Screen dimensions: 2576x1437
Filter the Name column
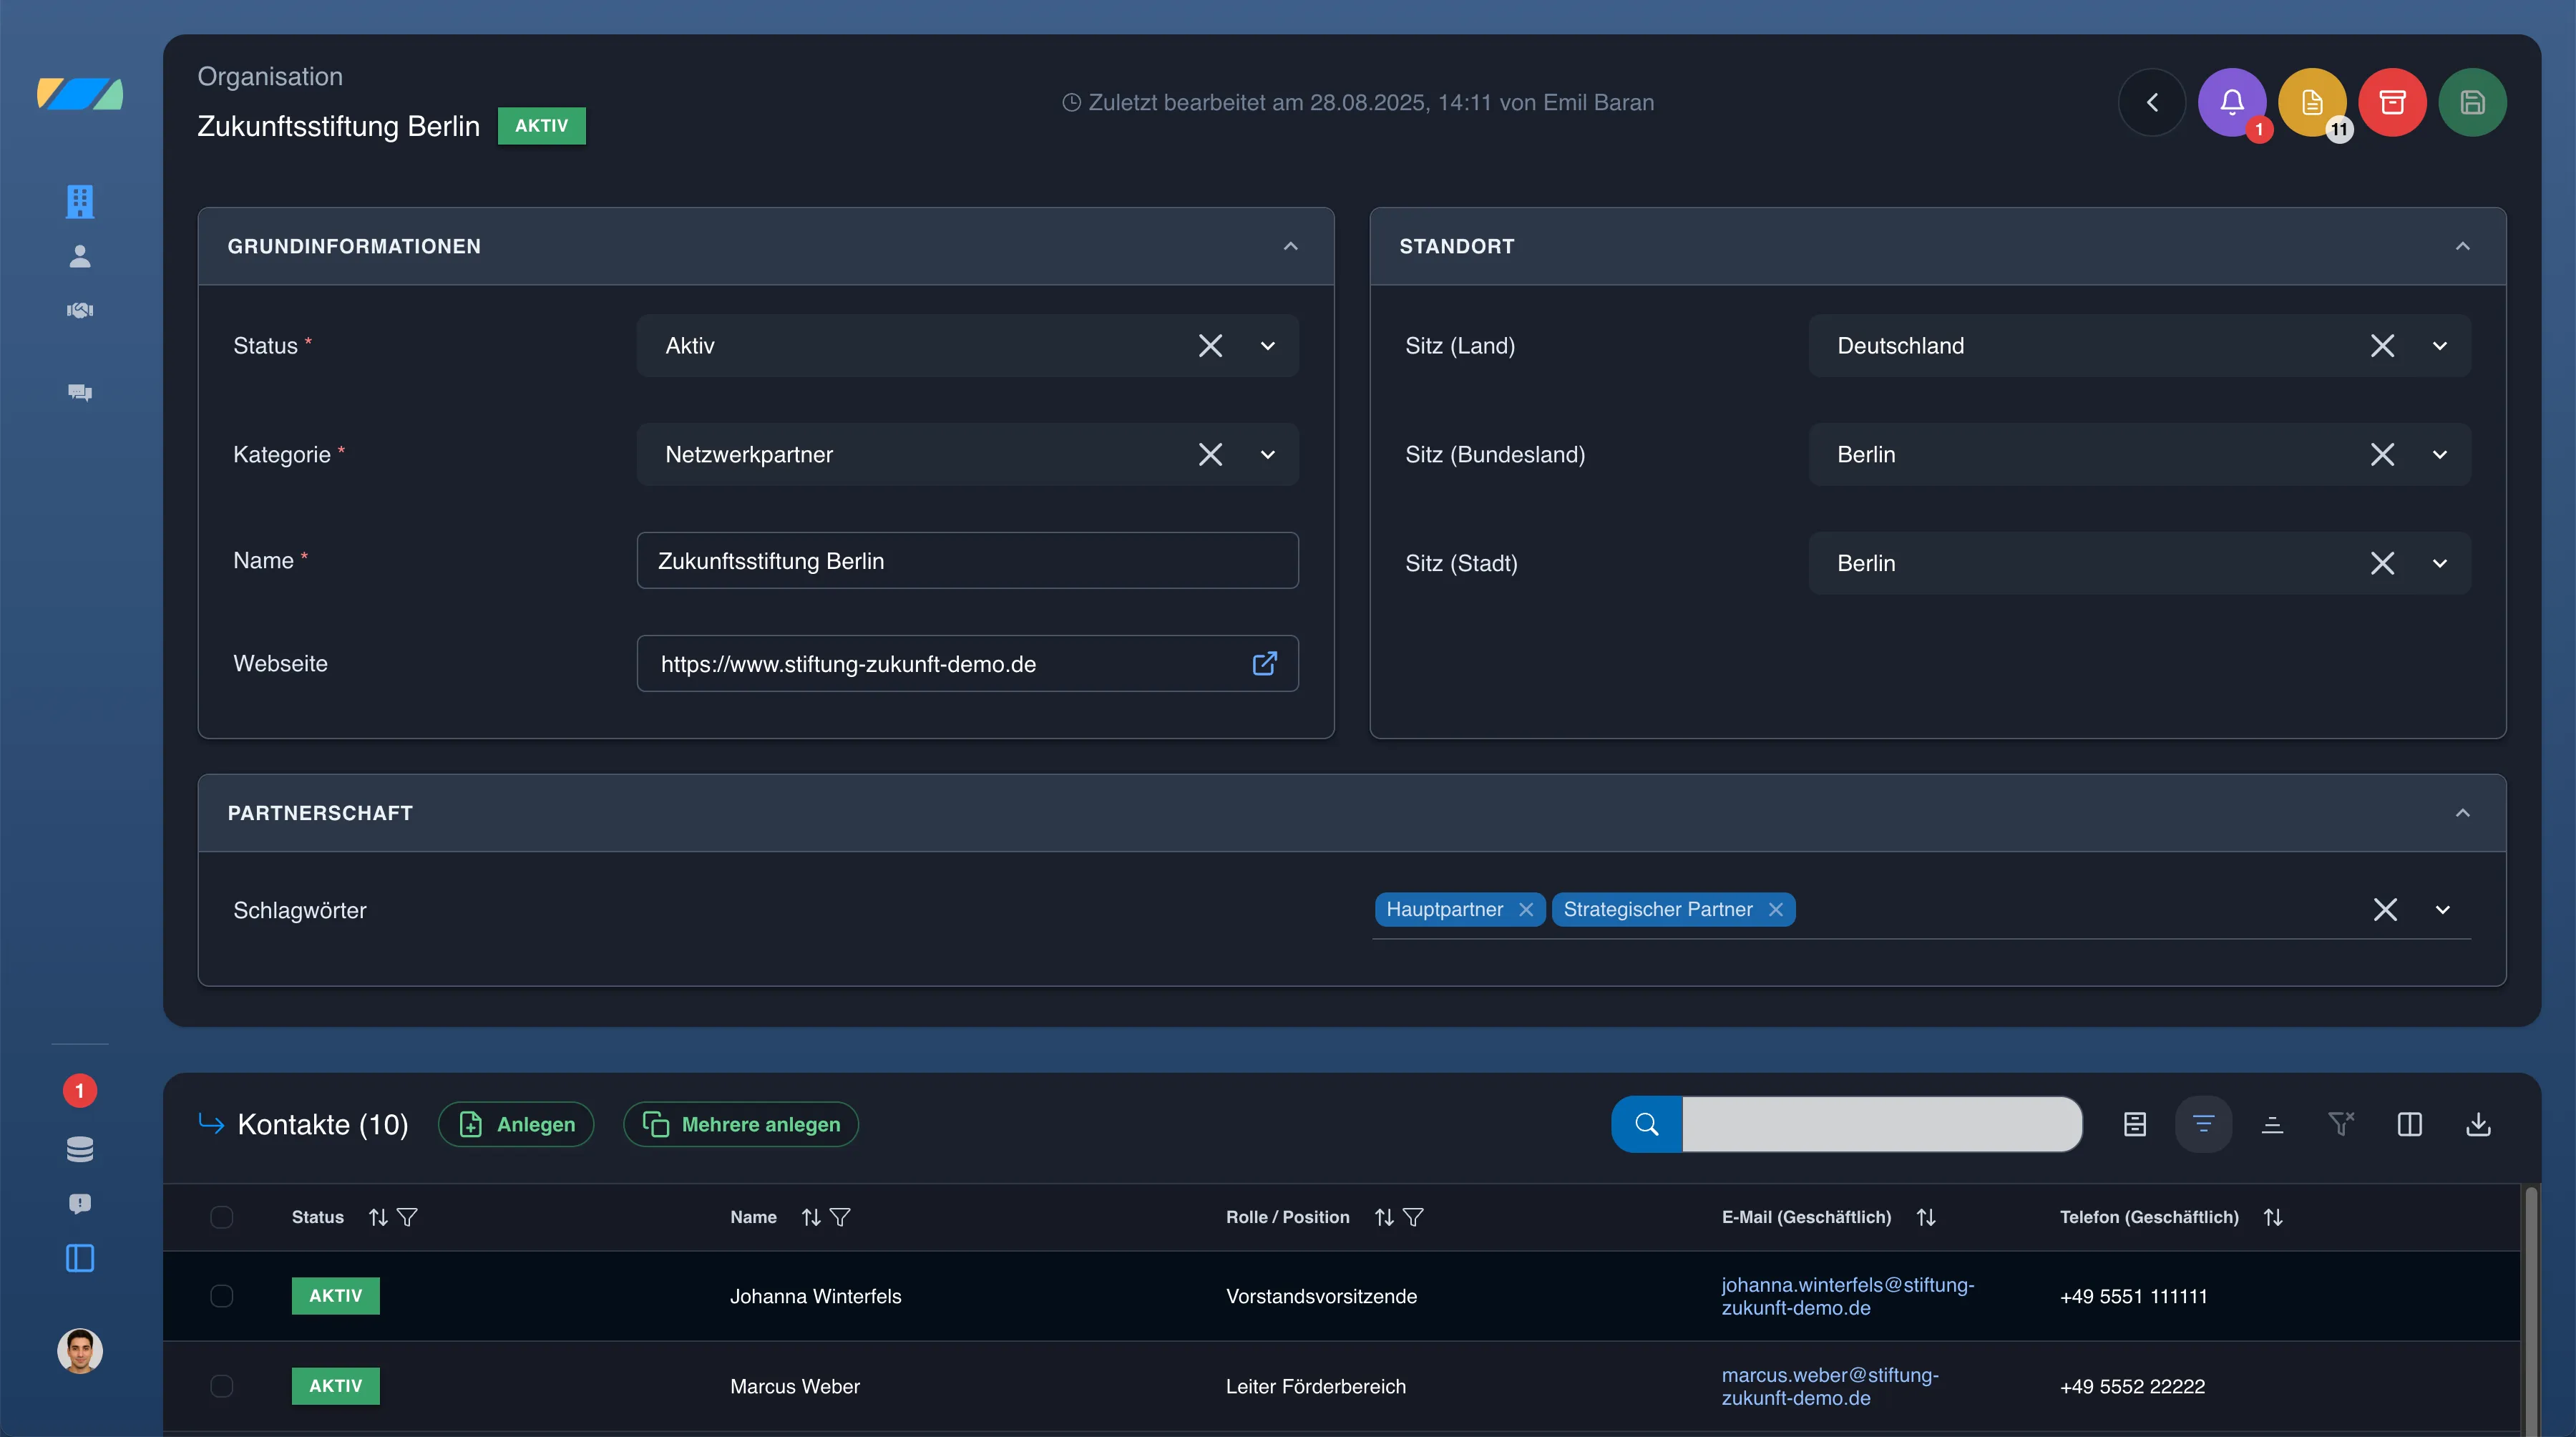tap(840, 1217)
